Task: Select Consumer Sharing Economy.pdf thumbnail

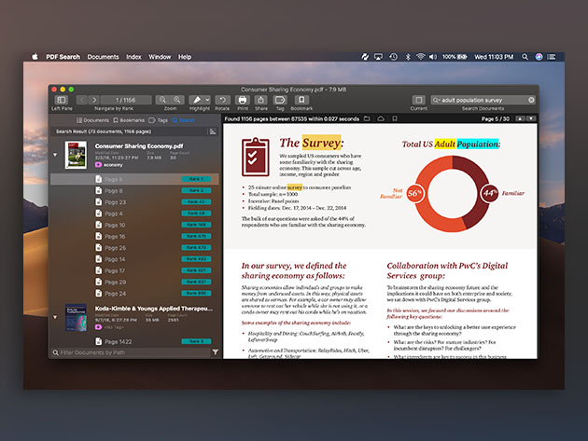Action: [76, 155]
